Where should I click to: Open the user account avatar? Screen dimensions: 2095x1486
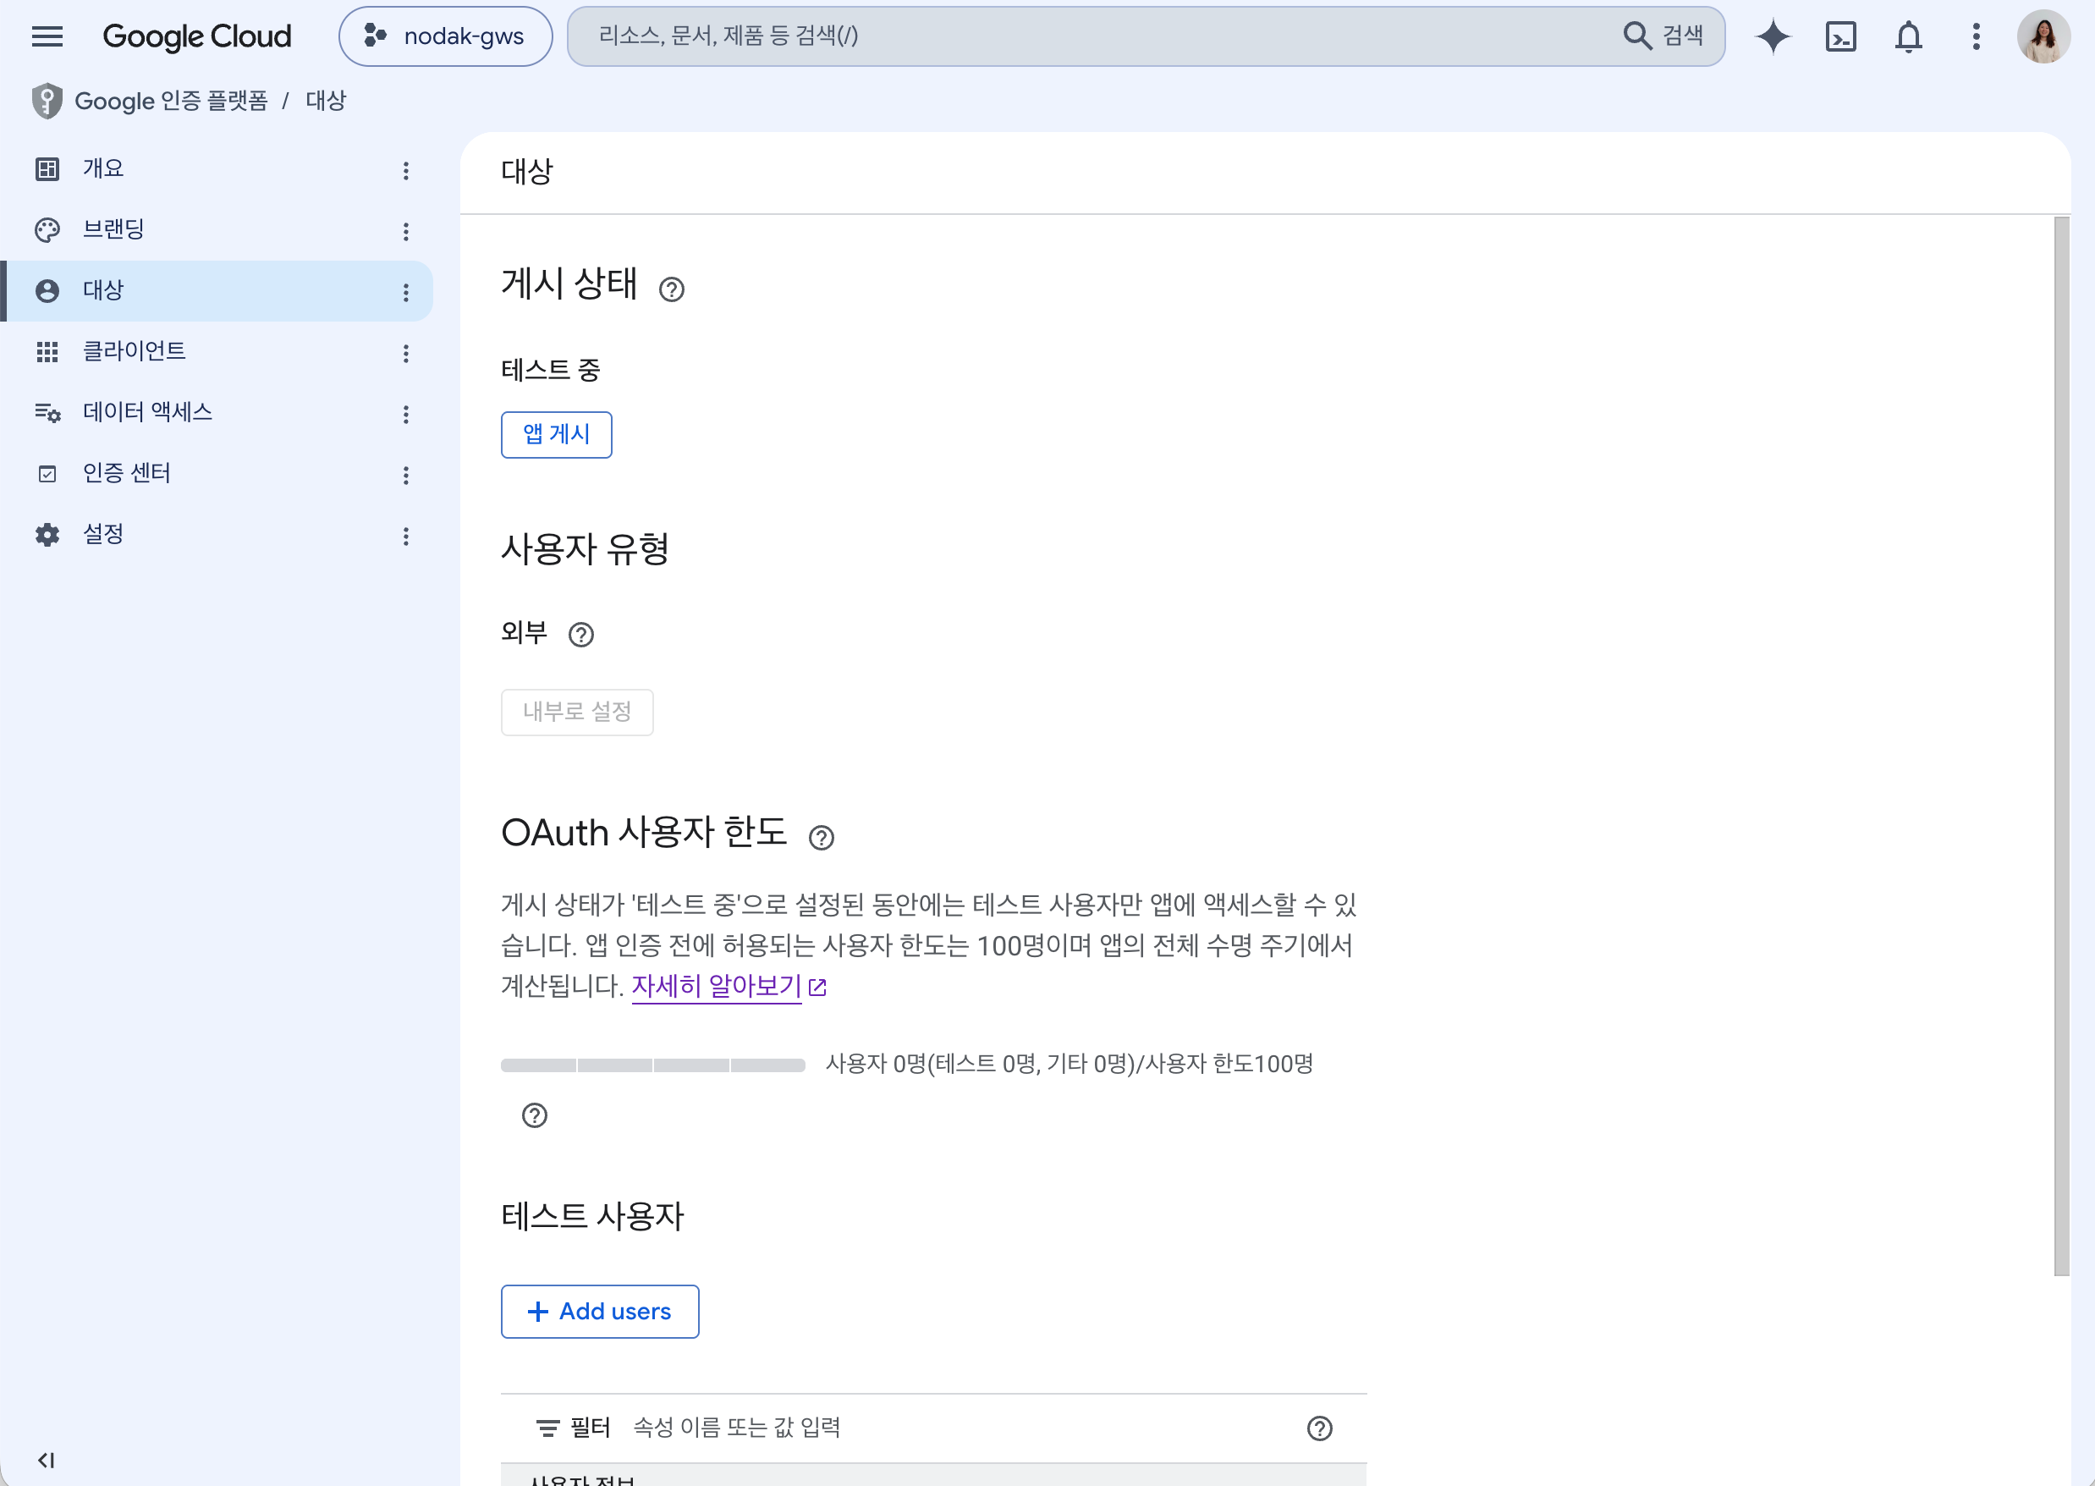point(2043,36)
